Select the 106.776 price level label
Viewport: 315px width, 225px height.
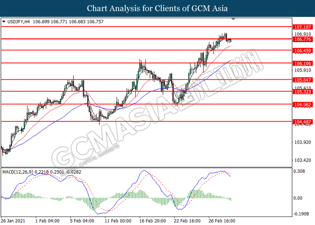click(302, 39)
